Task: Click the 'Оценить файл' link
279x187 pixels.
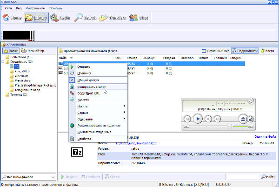Action: point(266,137)
